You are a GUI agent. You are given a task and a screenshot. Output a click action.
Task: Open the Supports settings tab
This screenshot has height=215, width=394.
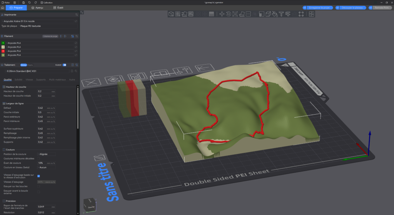click(x=40, y=80)
